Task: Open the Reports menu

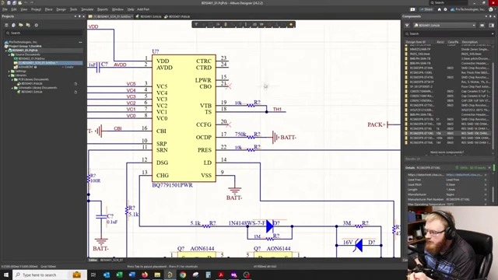Action: (x=103, y=9)
